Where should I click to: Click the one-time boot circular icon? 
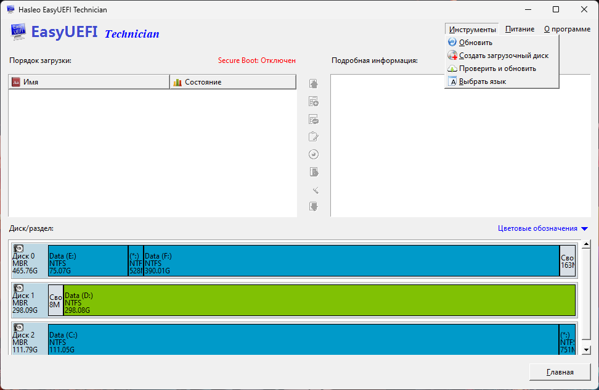pos(314,154)
